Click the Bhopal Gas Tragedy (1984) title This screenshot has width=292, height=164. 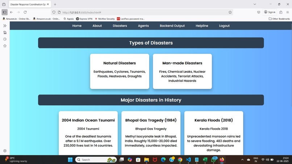point(151,120)
